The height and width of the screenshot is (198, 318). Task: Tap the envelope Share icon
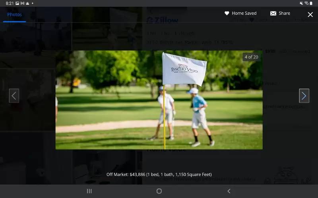(x=273, y=13)
